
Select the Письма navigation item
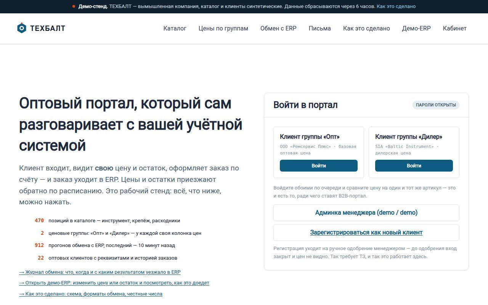(319, 28)
